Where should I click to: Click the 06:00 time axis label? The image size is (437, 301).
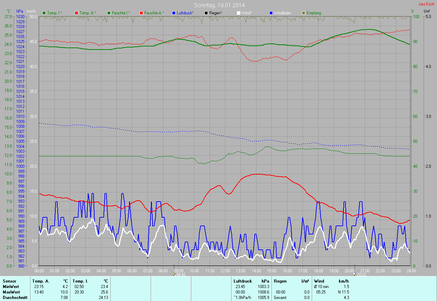[x=132, y=271]
